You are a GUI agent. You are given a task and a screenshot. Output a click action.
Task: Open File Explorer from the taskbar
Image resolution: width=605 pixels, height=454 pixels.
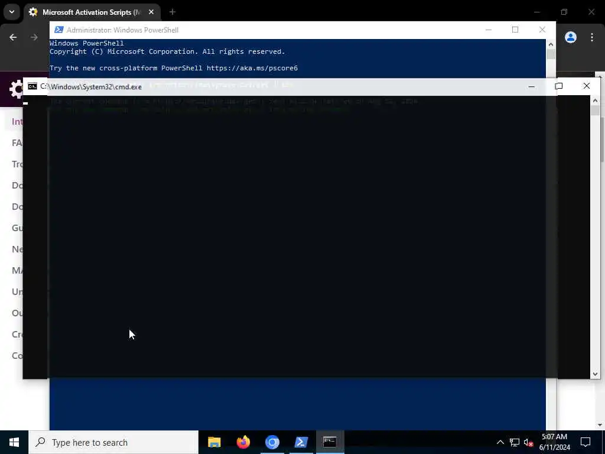214,442
